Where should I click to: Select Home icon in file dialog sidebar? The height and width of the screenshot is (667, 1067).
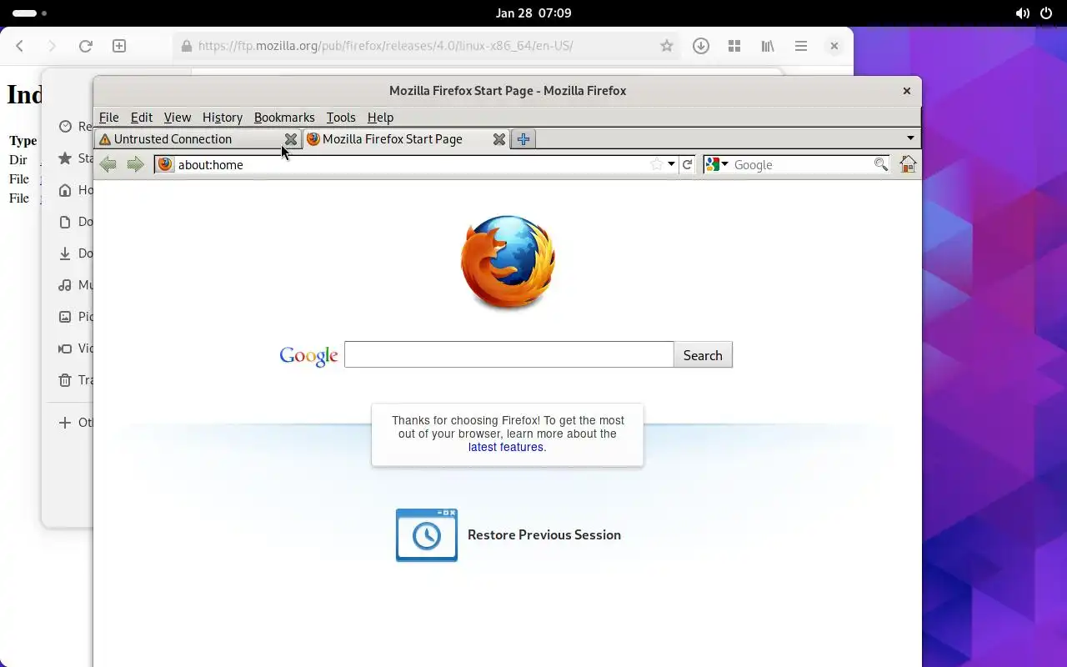(x=65, y=190)
